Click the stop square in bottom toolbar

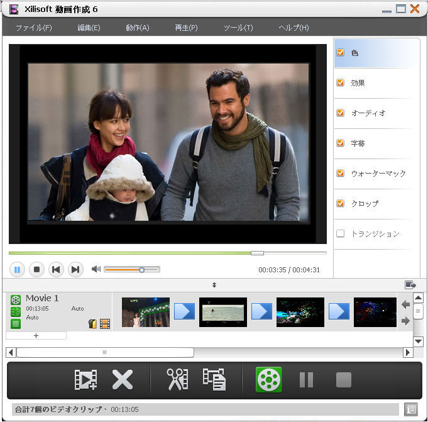click(343, 379)
